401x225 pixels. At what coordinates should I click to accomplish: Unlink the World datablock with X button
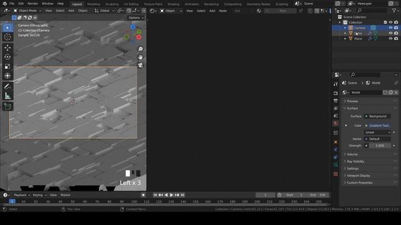point(396,92)
